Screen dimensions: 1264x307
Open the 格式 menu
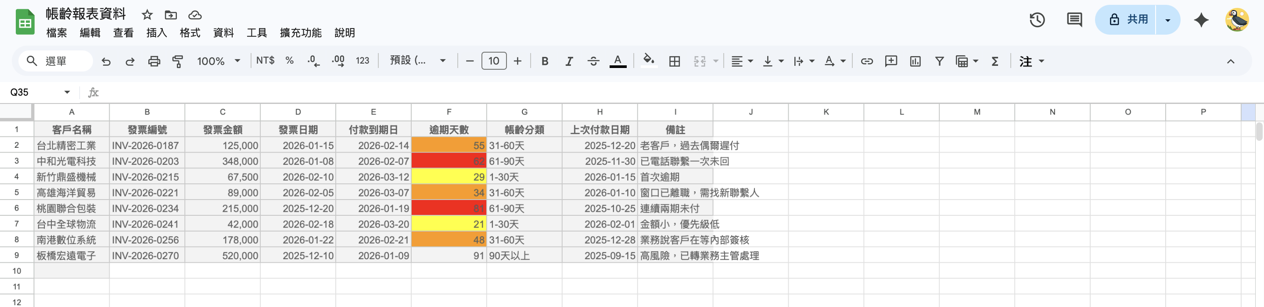pos(190,33)
